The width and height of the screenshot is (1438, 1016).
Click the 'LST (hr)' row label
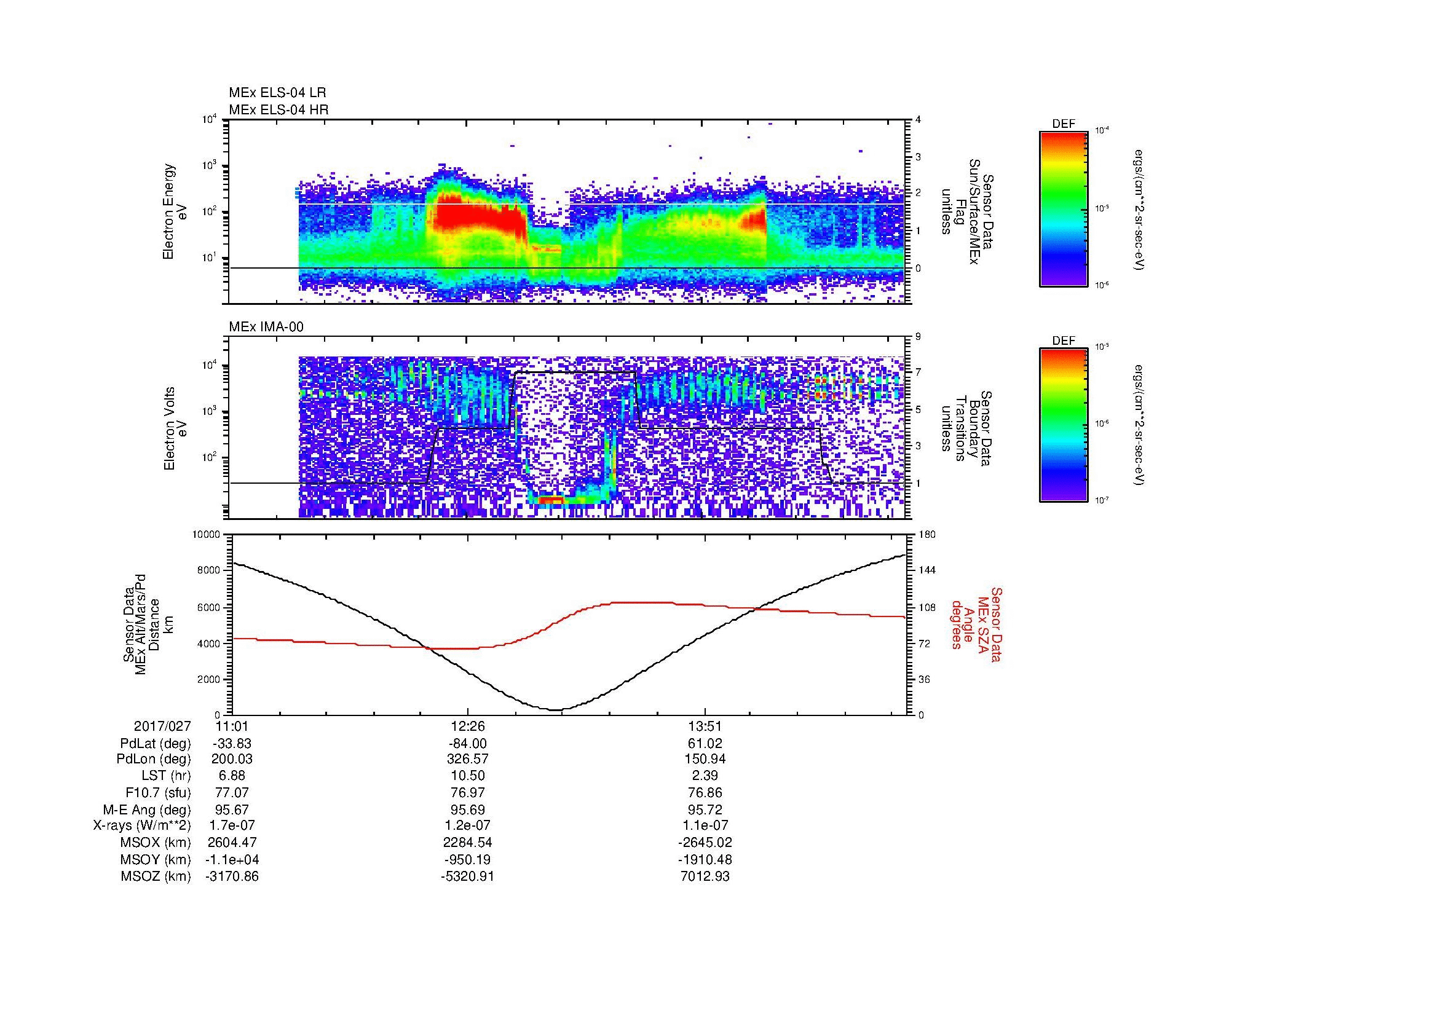[166, 776]
